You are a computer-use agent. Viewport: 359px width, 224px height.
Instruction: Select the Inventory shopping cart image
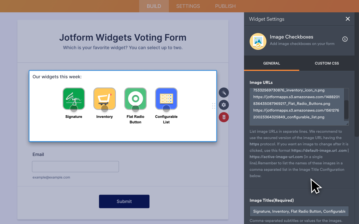[x=105, y=99]
